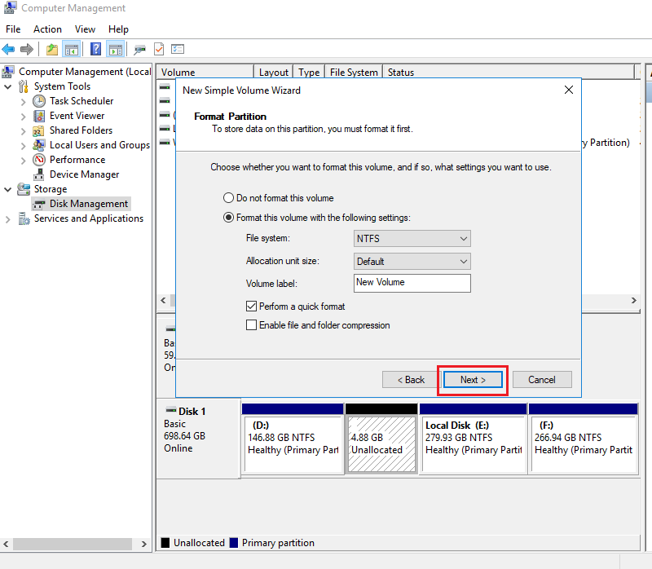Expand the Services and Applications tree node
This screenshot has height=569, width=652.
pyautogui.click(x=7, y=218)
